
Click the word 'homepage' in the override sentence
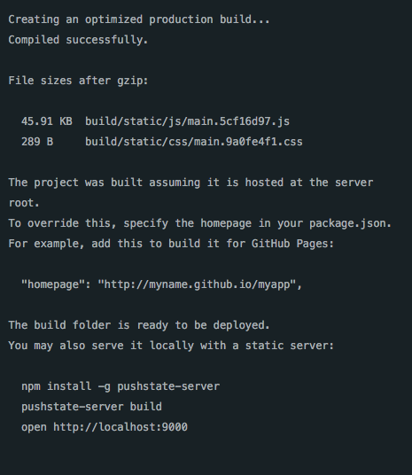coord(226,223)
